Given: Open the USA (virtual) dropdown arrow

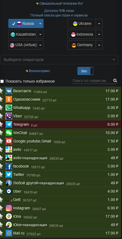Looking at the screenshot, I should (x=40, y=45).
